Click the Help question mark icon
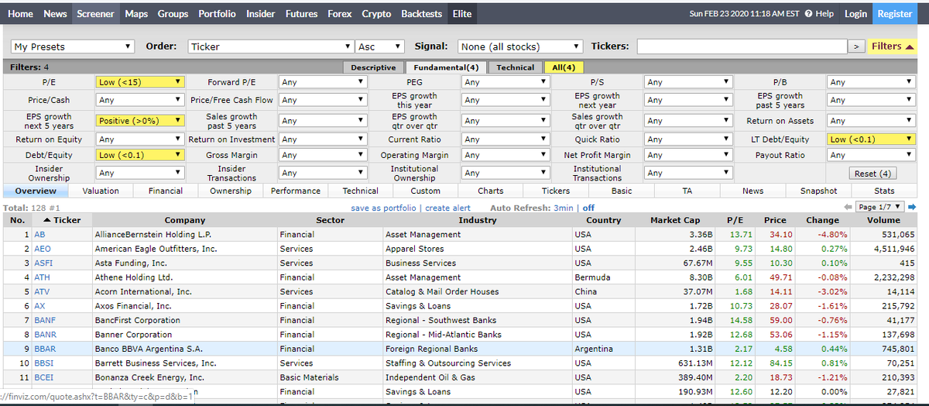 [809, 14]
